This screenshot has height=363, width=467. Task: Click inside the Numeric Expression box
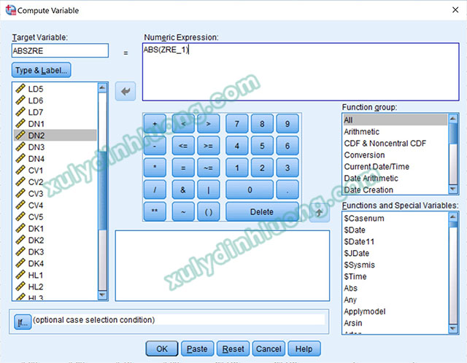[301, 71]
